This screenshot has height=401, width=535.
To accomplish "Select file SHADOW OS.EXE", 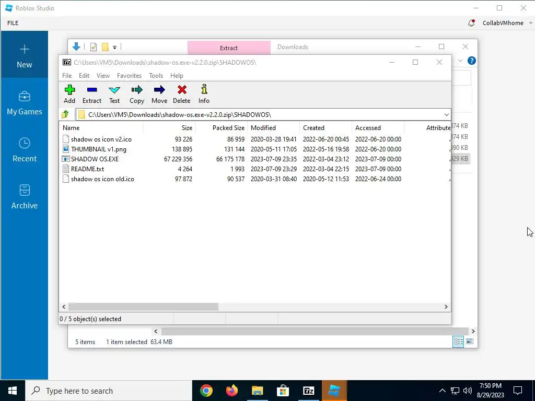I will point(95,159).
